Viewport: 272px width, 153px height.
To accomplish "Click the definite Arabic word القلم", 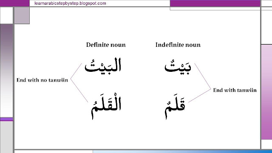I will (x=106, y=106).
